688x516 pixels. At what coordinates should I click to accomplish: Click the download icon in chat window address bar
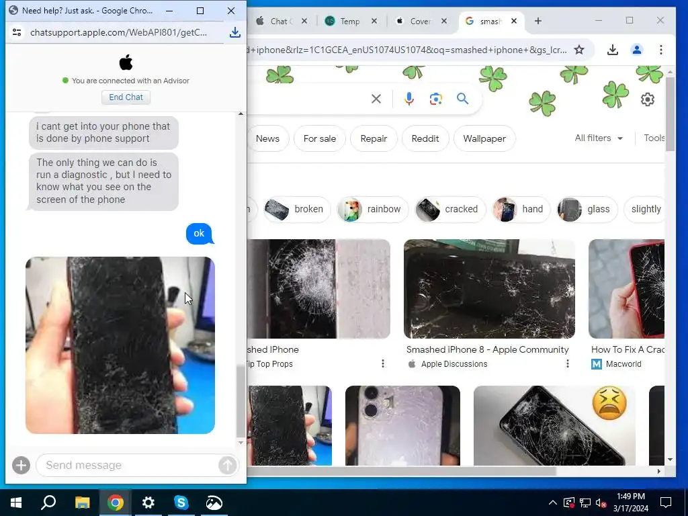tap(235, 32)
